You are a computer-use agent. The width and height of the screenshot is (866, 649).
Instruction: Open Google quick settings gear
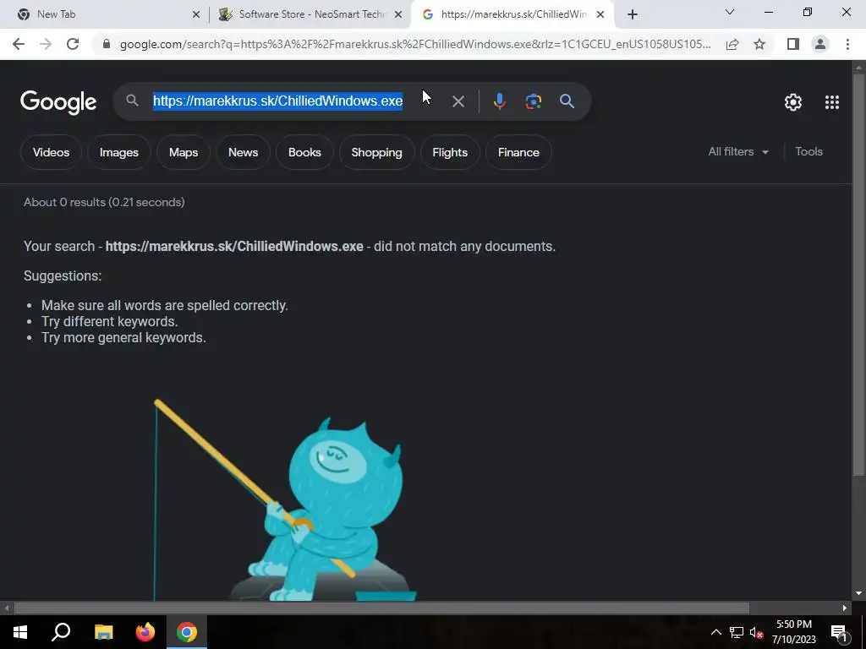click(793, 102)
